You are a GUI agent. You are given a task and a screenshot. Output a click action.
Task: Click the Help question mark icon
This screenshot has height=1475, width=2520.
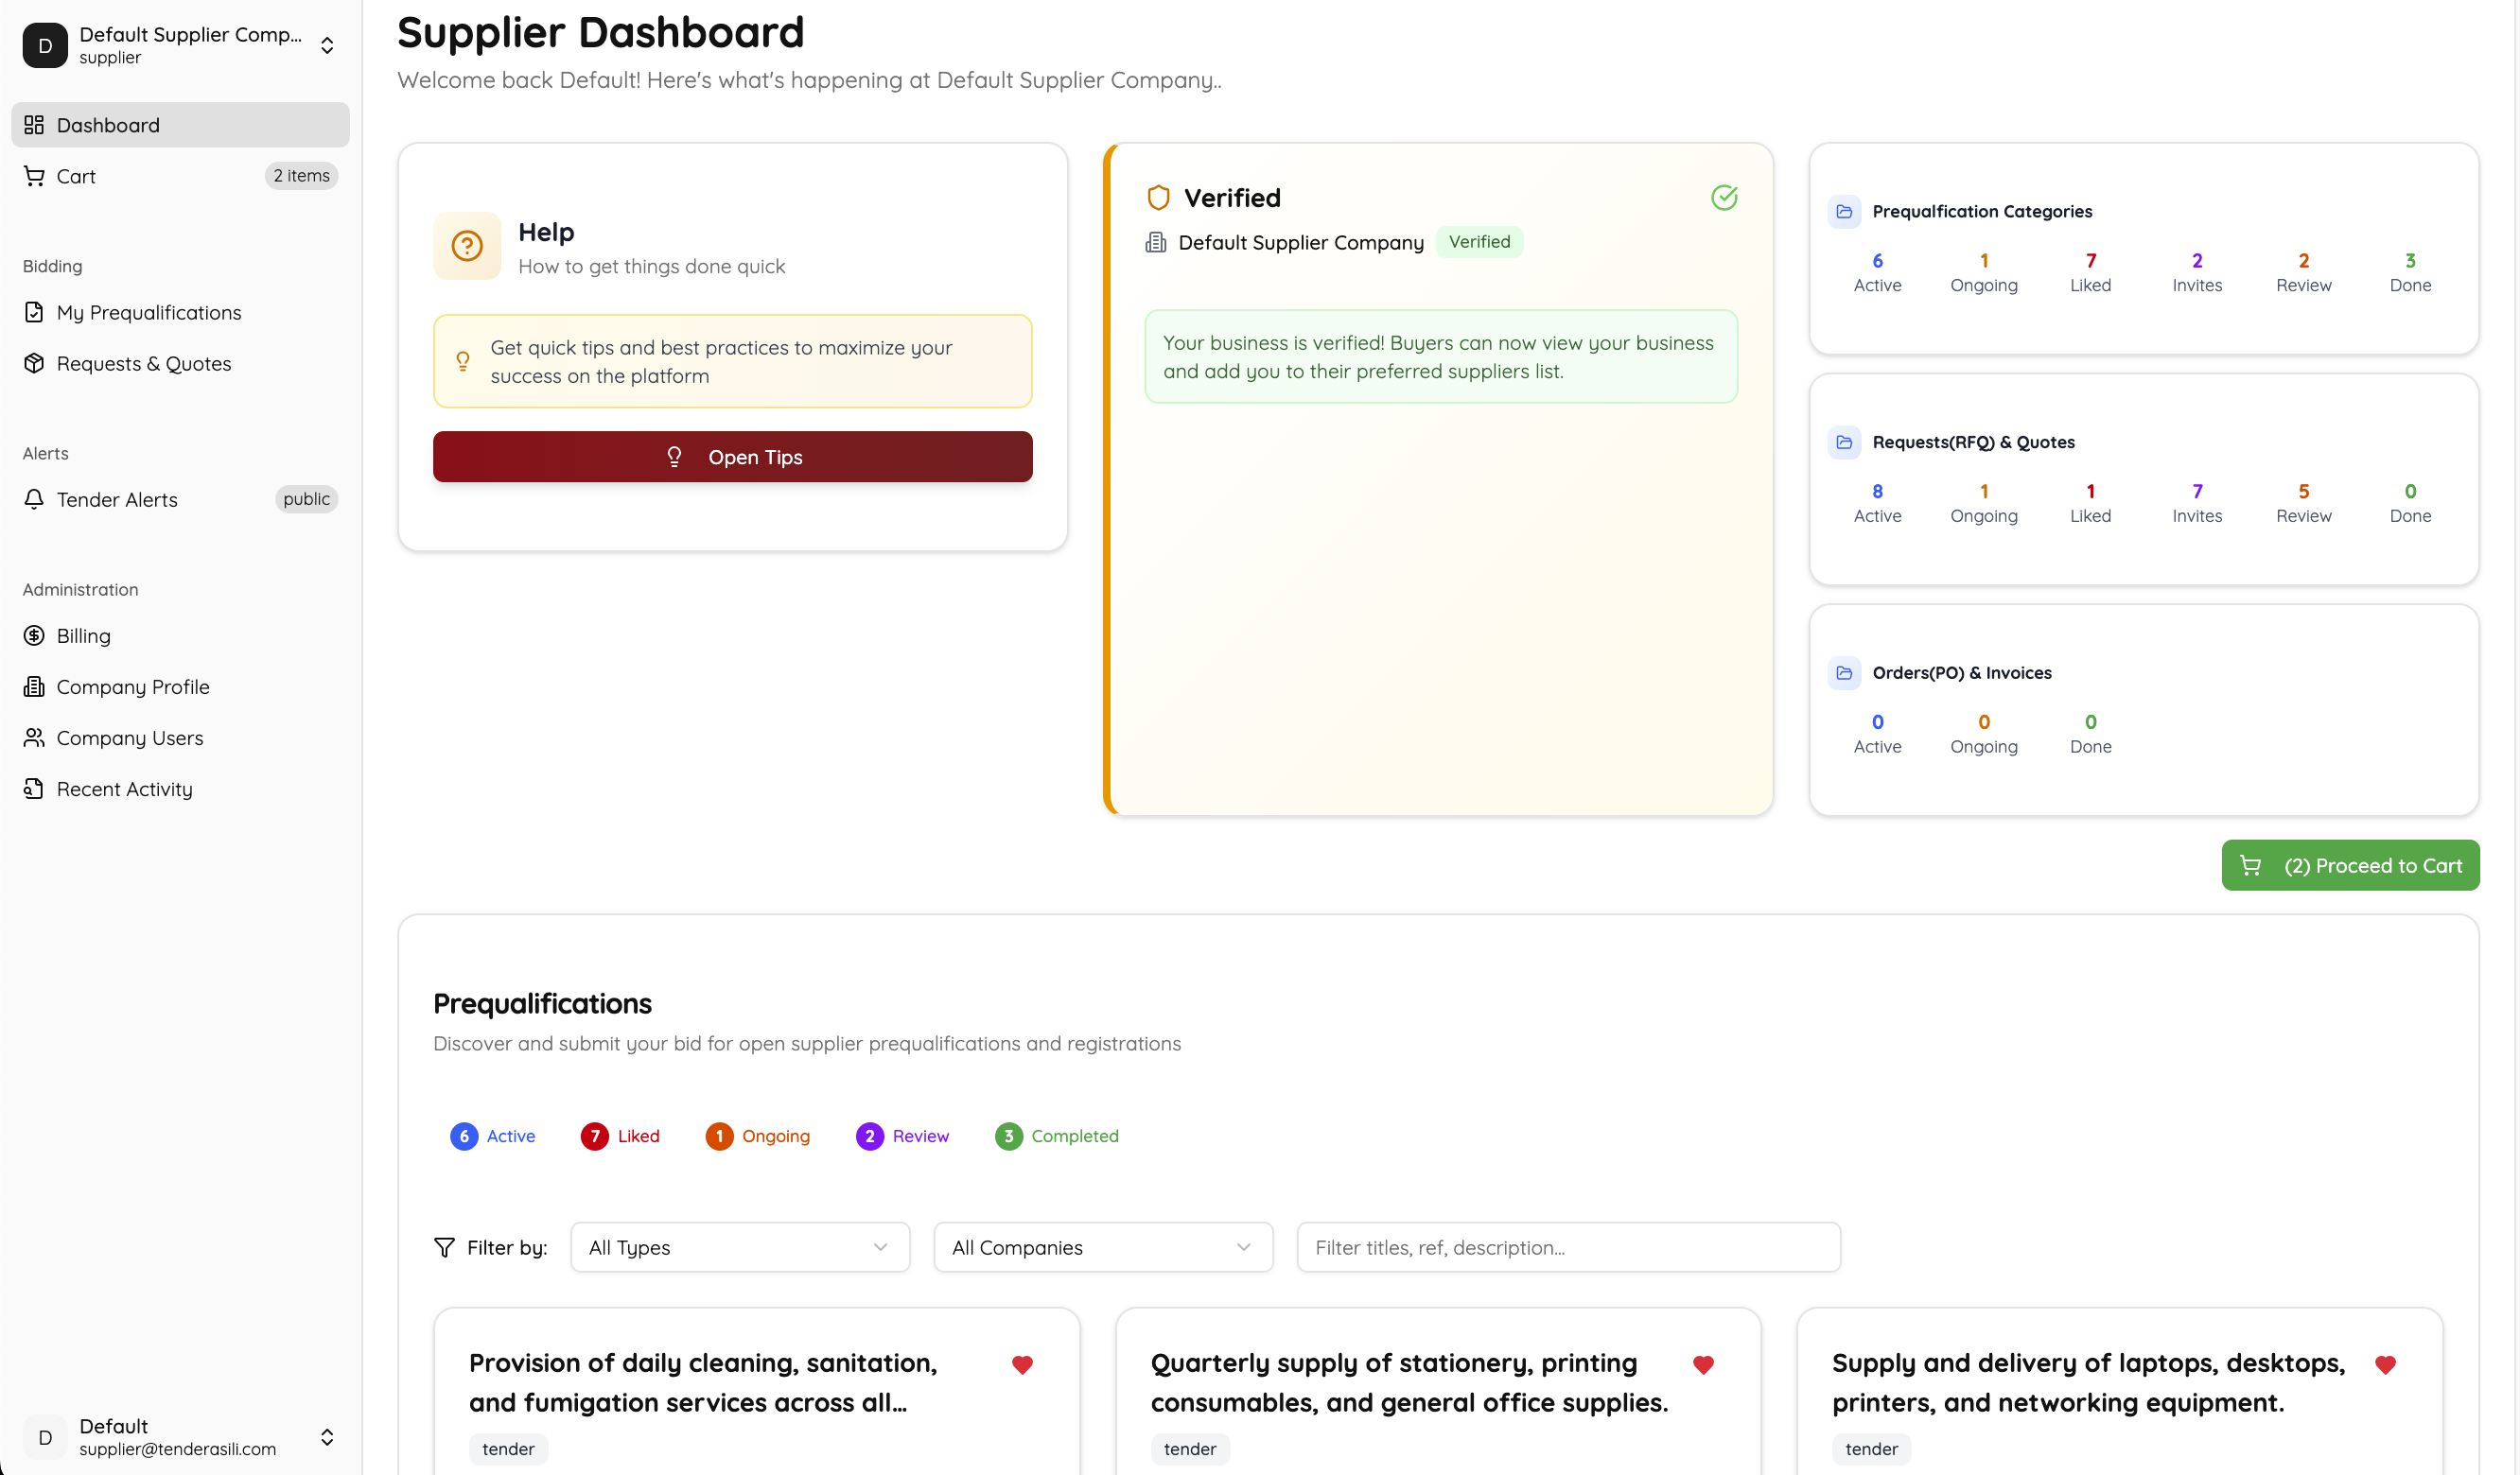pyautogui.click(x=467, y=246)
